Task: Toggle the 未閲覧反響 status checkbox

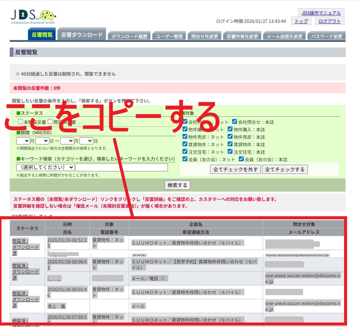Action: 20,122
